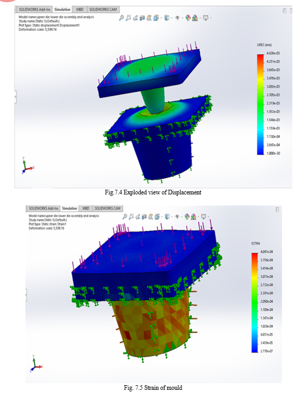This screenshot has height=395, width=298.
Task: Open SOLIDWORKS CAM tab above strain plot
Action: pyautogui.click(x=108, y=208)
